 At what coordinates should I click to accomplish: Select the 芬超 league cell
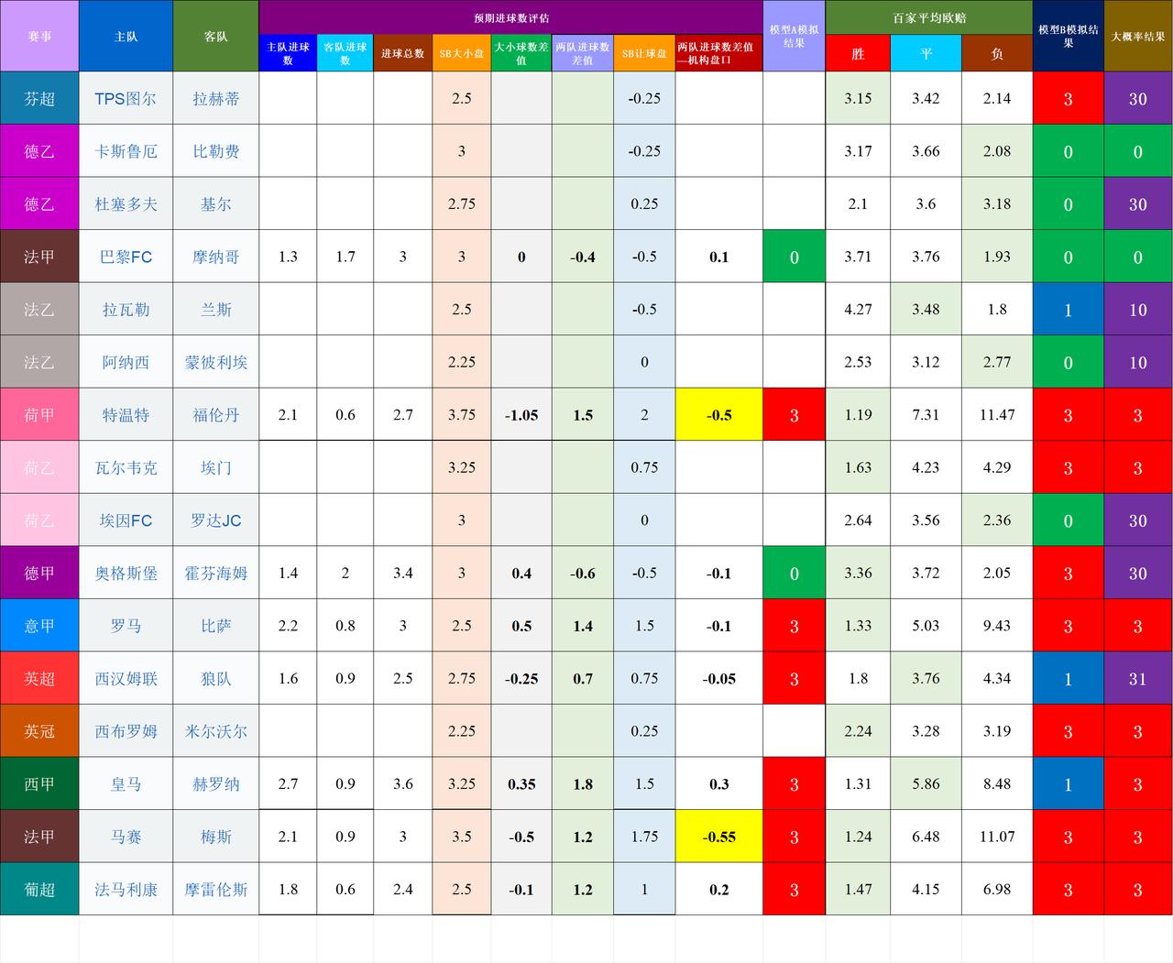[39, 98]
